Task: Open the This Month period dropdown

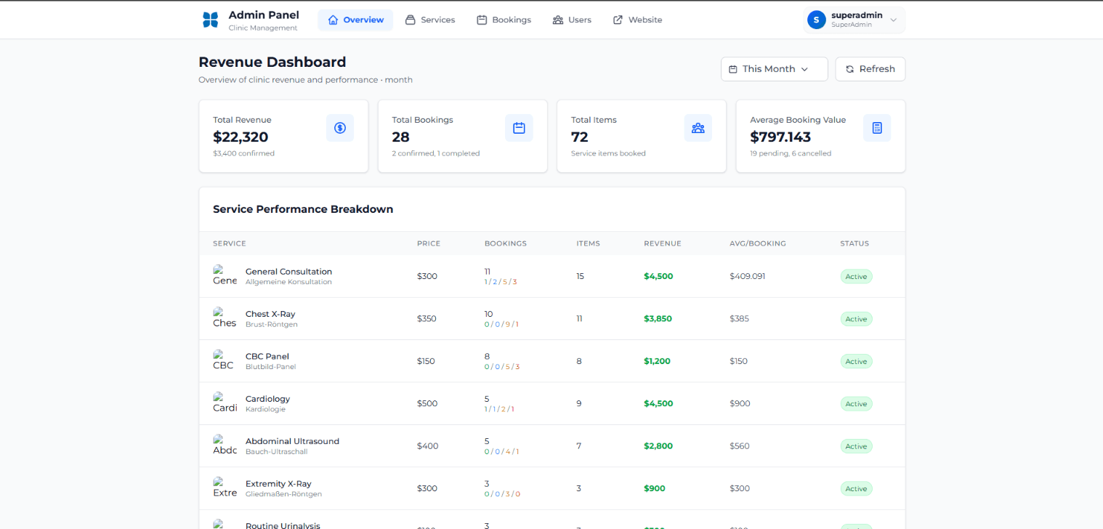Action: pos(775,69)
